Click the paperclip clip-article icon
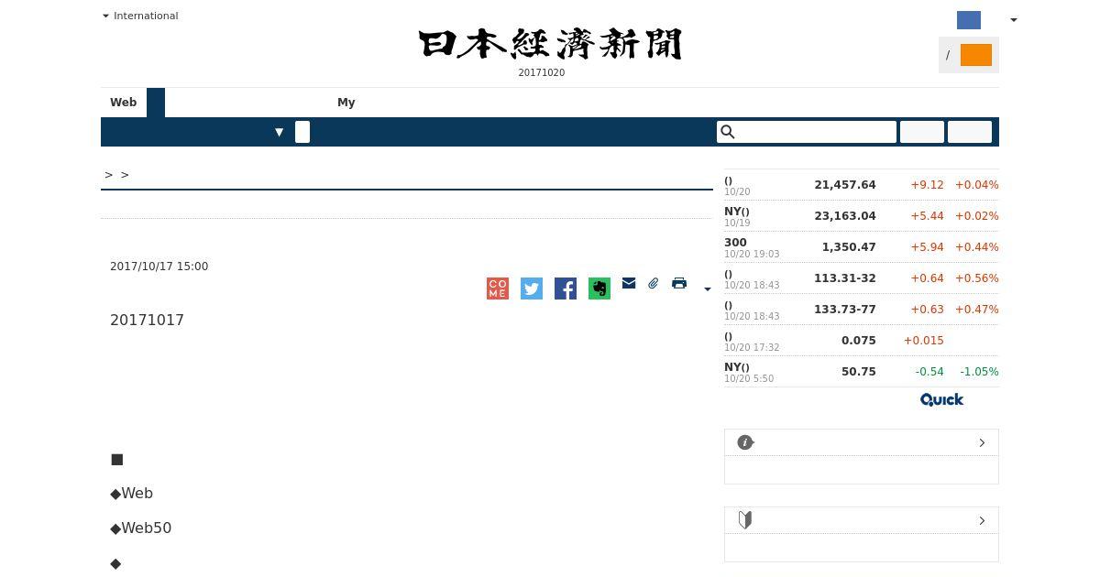 (654, 283)
